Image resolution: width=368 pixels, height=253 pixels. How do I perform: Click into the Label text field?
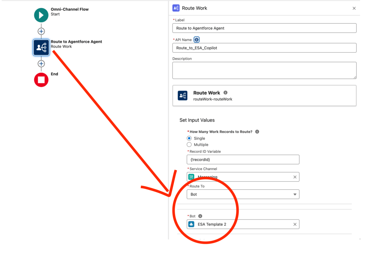coord(264,28)
